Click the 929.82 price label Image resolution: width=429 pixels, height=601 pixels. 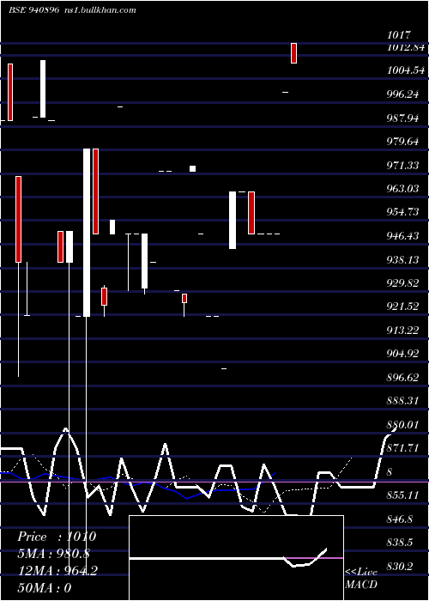[402, 282]
